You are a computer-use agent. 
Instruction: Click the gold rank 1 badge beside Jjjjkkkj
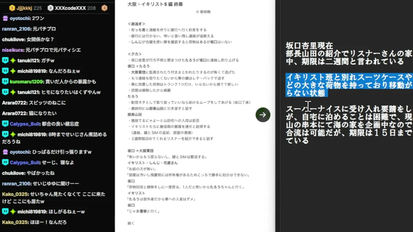(12, 8)
